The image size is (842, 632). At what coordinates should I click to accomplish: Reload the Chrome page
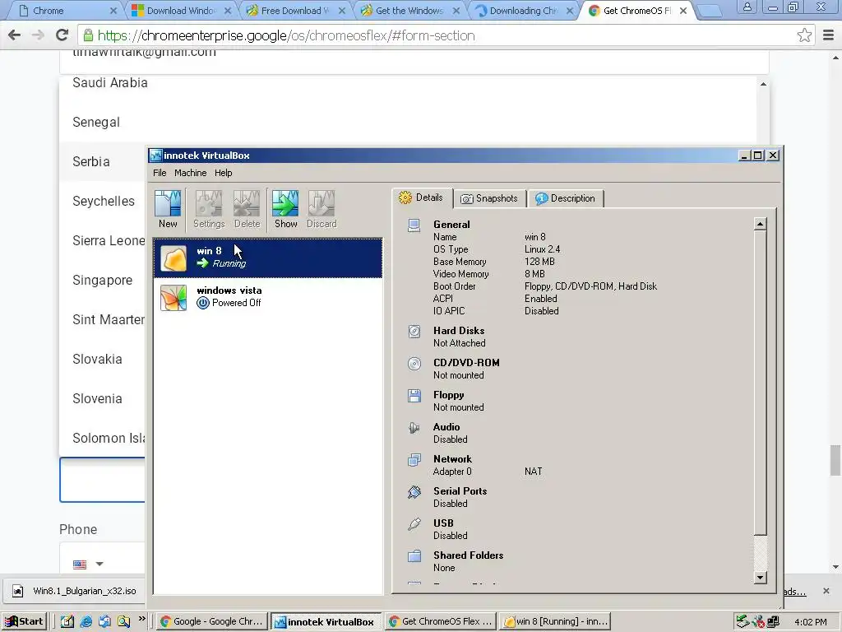click(x=62, y=35)
